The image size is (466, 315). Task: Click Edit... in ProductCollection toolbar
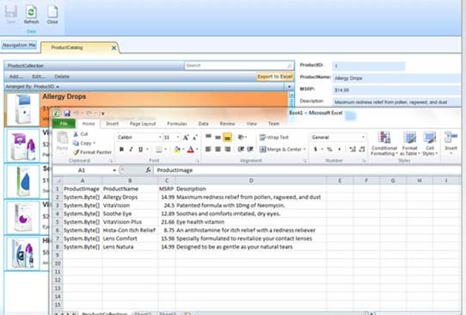[x=39, y=77]
